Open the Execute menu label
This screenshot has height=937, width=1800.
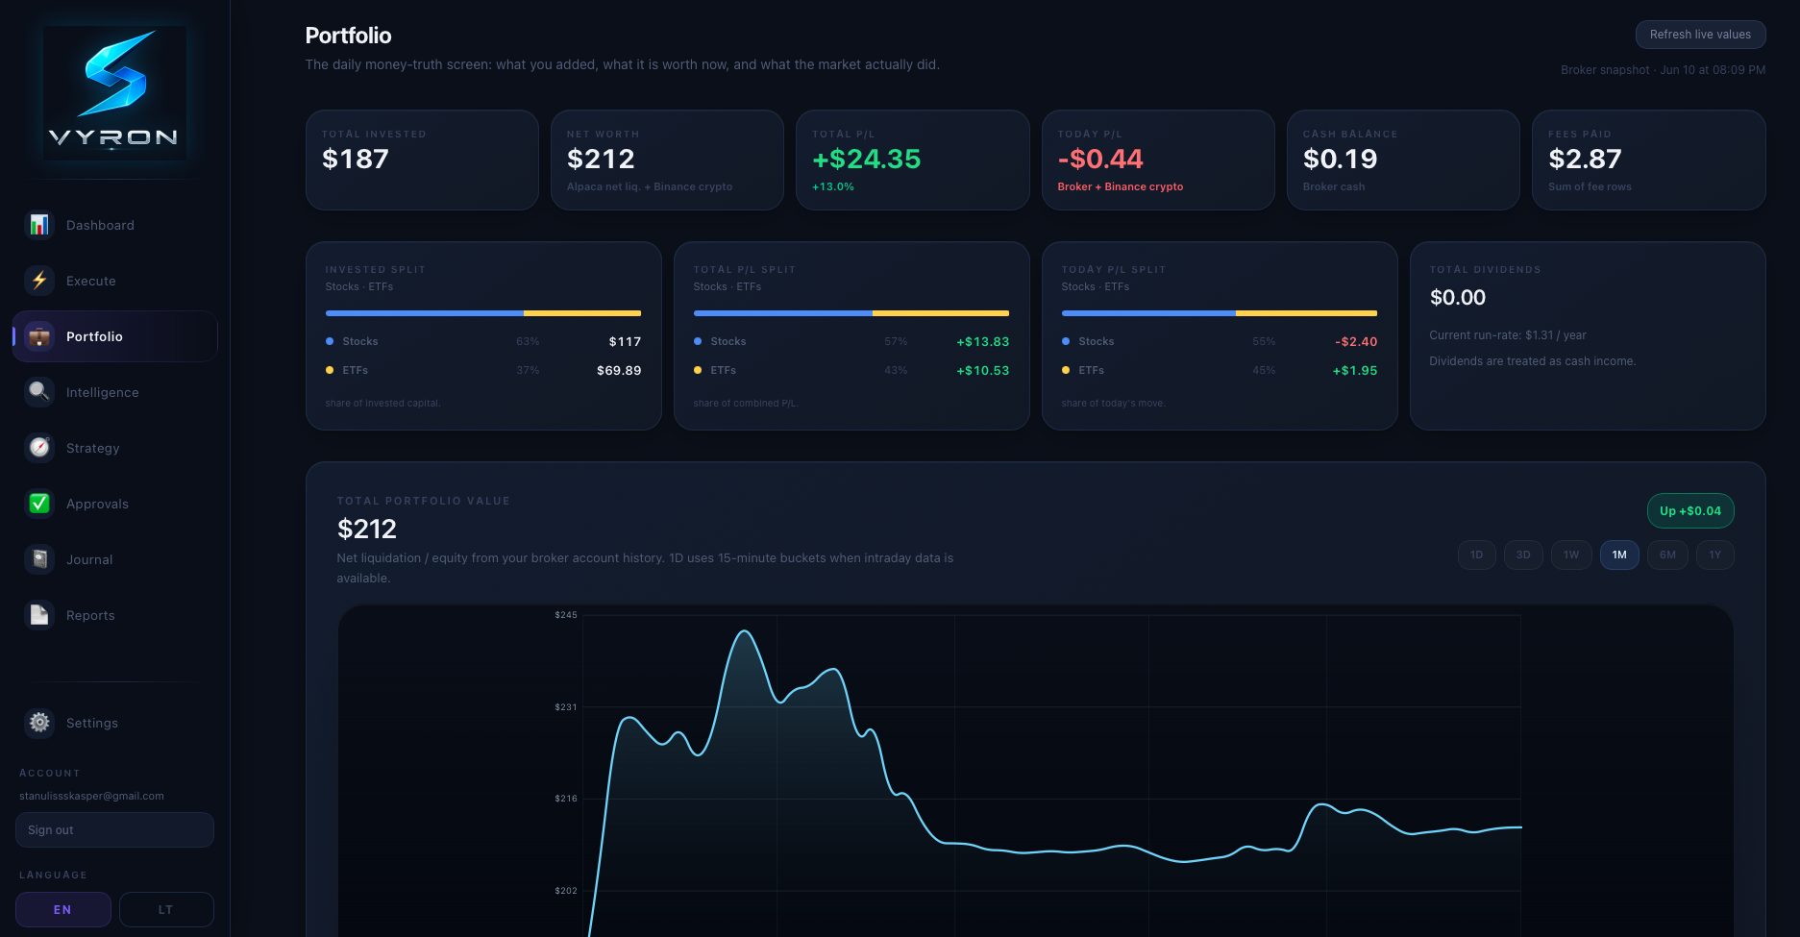tap(91, 281)
